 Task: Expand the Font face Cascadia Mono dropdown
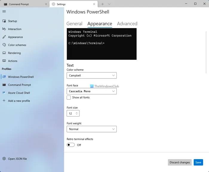coord(92,91)
